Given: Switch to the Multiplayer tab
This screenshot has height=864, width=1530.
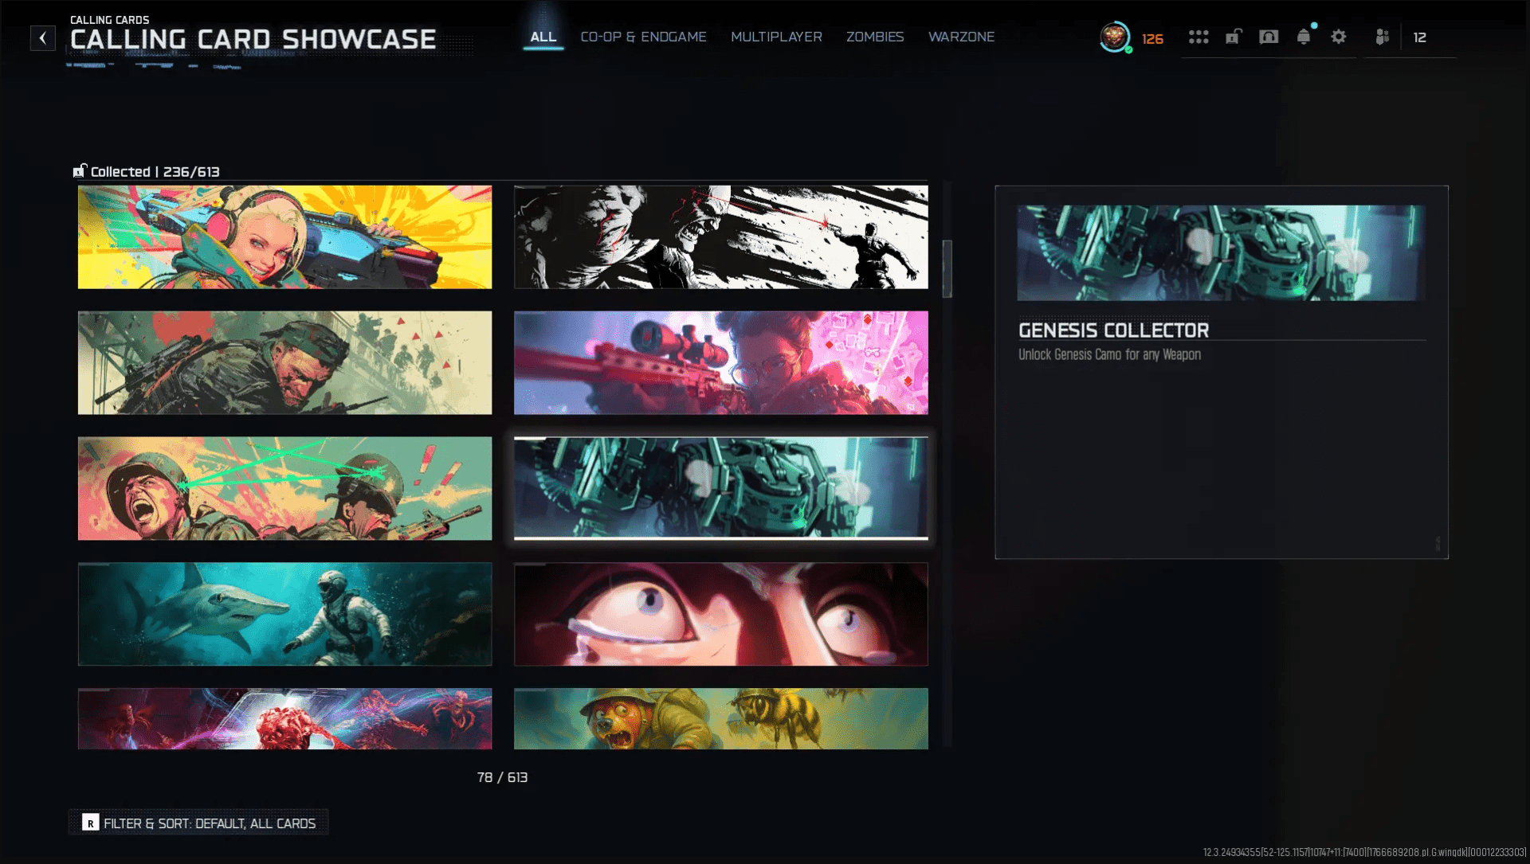Looking at the screenshot, I should click(x=776, y=37).
